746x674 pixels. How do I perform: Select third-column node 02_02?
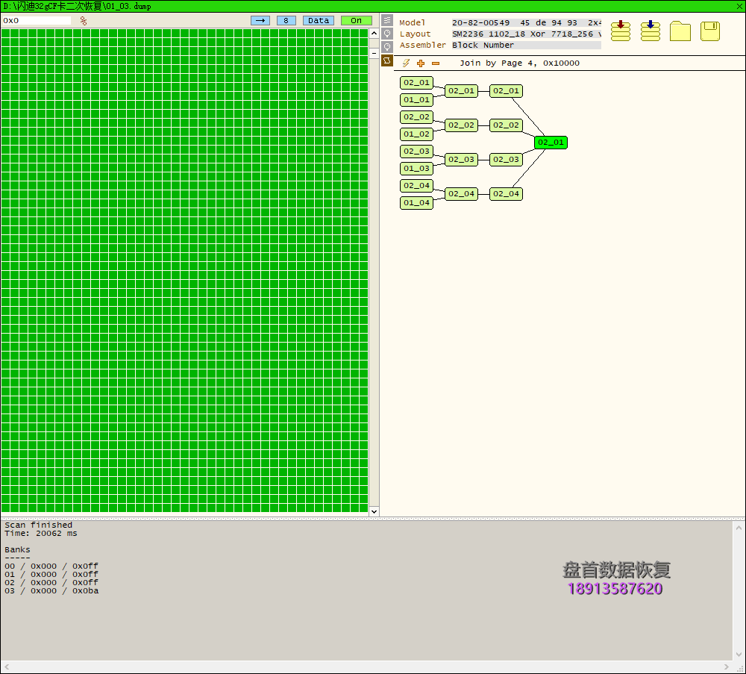[506, 125]
